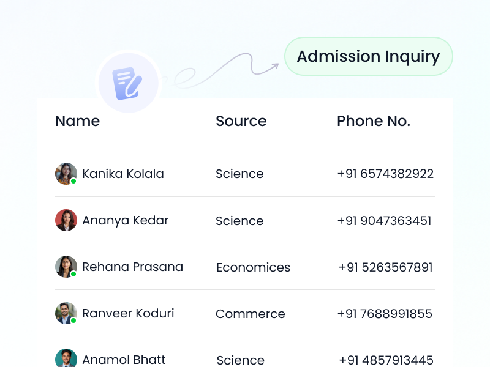Call Kanika Kolala's phone number
This screenshot has width=490, height=367.
click(x=385, y=174)
